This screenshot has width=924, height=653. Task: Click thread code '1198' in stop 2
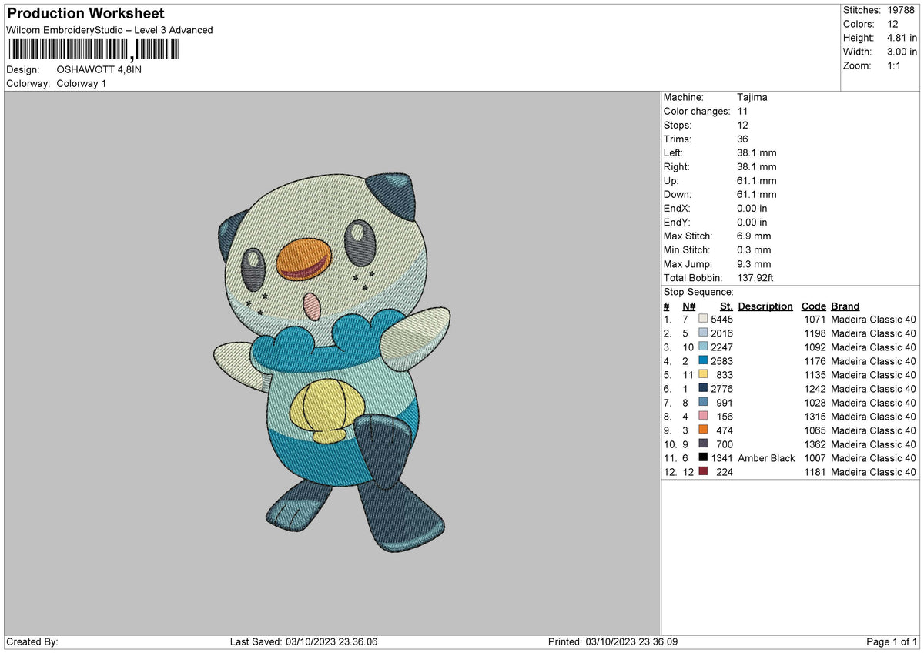[x=815, y=333]
